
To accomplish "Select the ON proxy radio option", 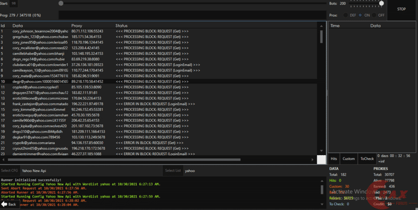I will point(360,15).
